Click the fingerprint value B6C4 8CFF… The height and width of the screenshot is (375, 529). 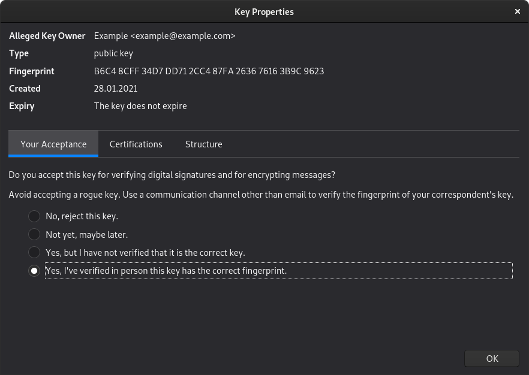[209, 71]
